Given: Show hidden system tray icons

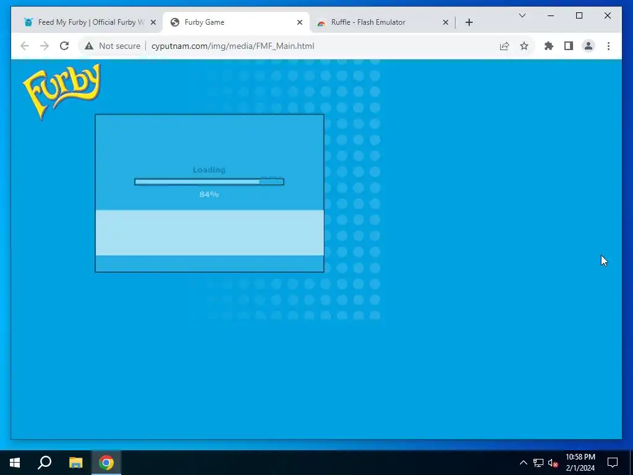Looking at the screenshot, I should pyautogui.click(x=523, y=463).
